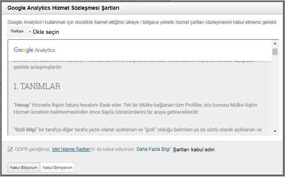Open the Daha Fazla Bilgi link
Image resolution: width=285 pixels, height=179 pixels.
point(153,149)
